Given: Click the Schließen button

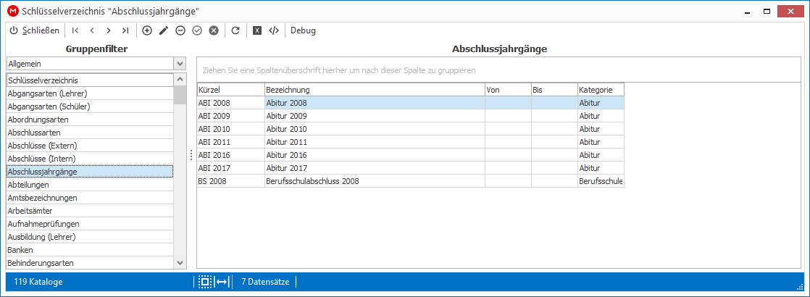Looking at the screenshot, I should [x=35, y=30].
